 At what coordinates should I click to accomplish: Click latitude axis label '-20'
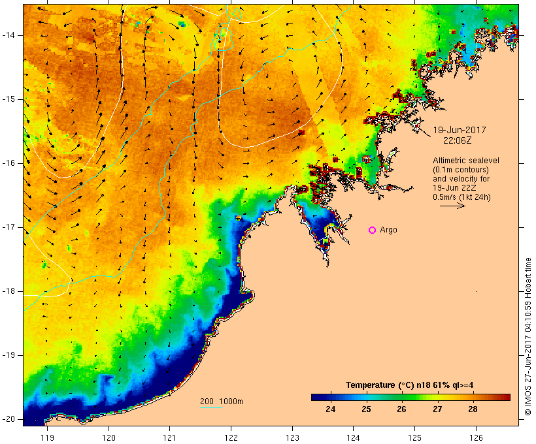[8, 419]
